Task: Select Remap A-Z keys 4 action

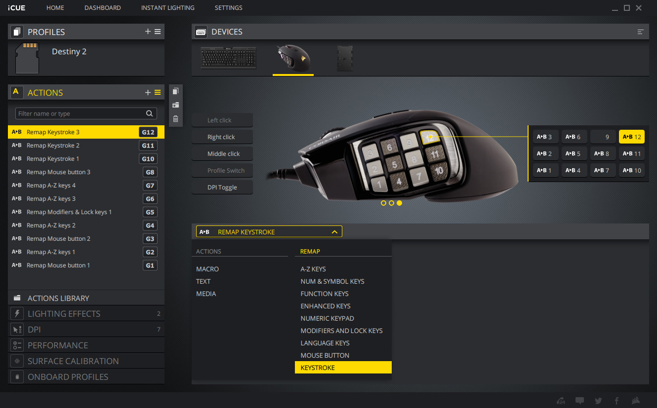Action: click(86, 185)
